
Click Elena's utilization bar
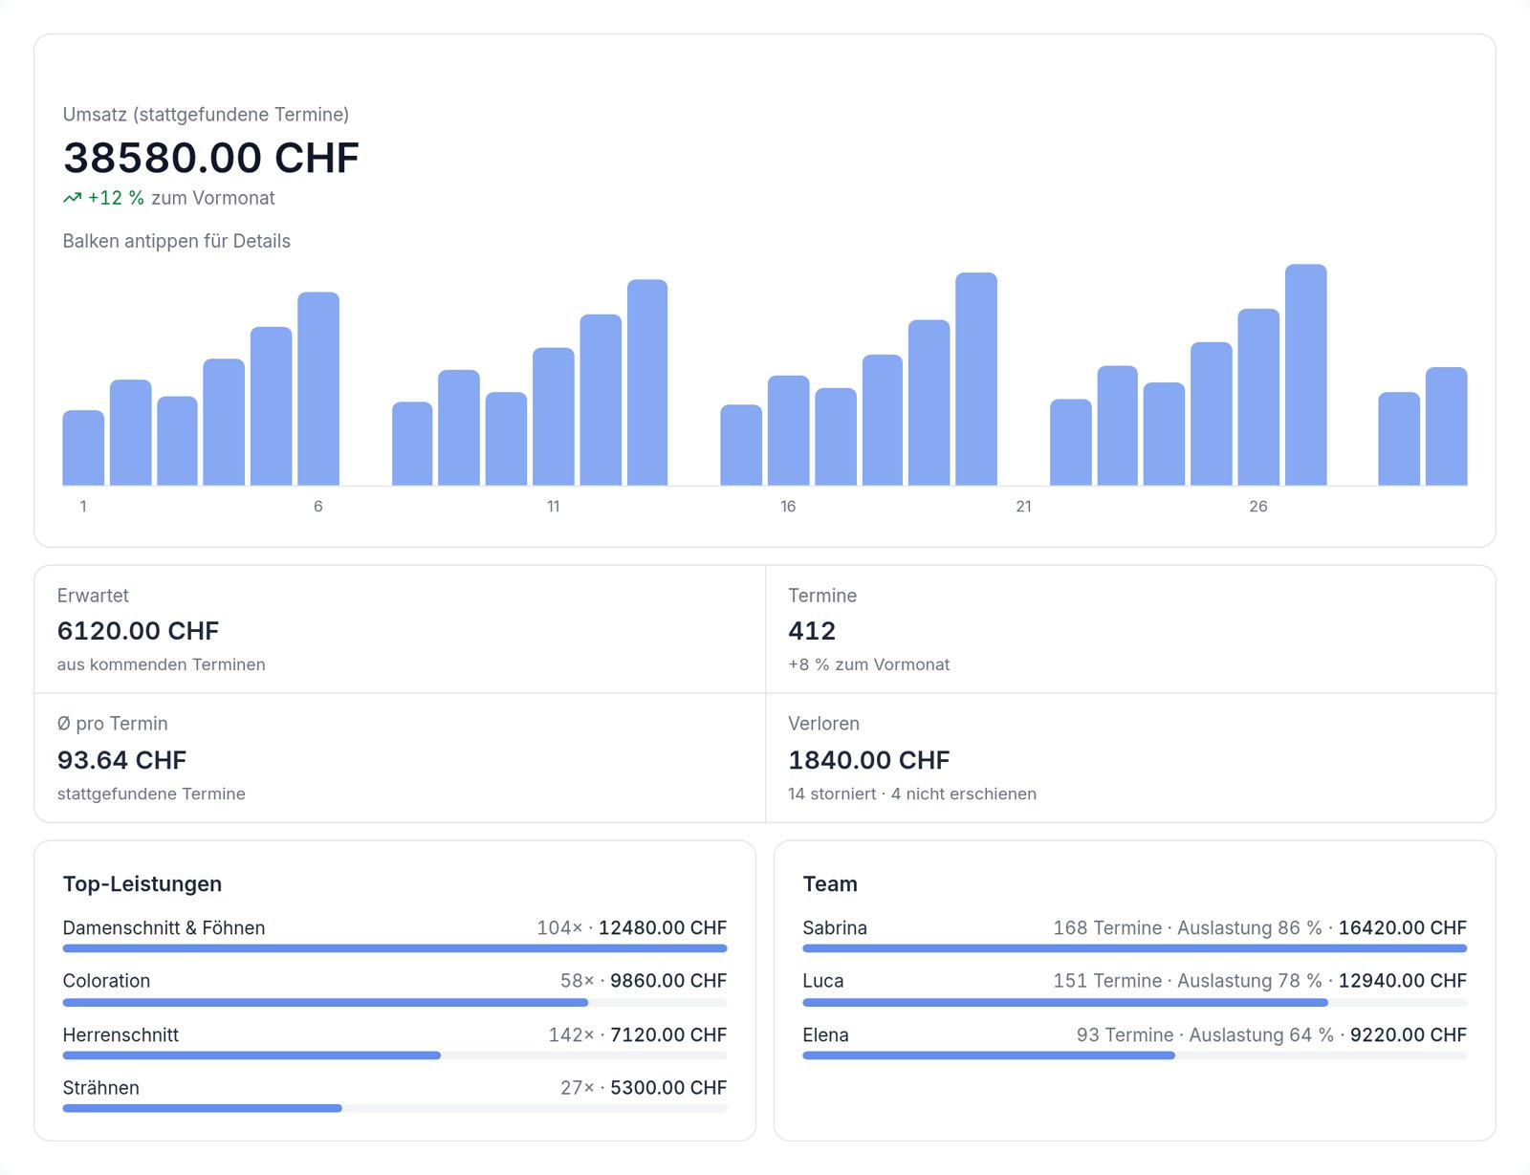(1135, 1055)
